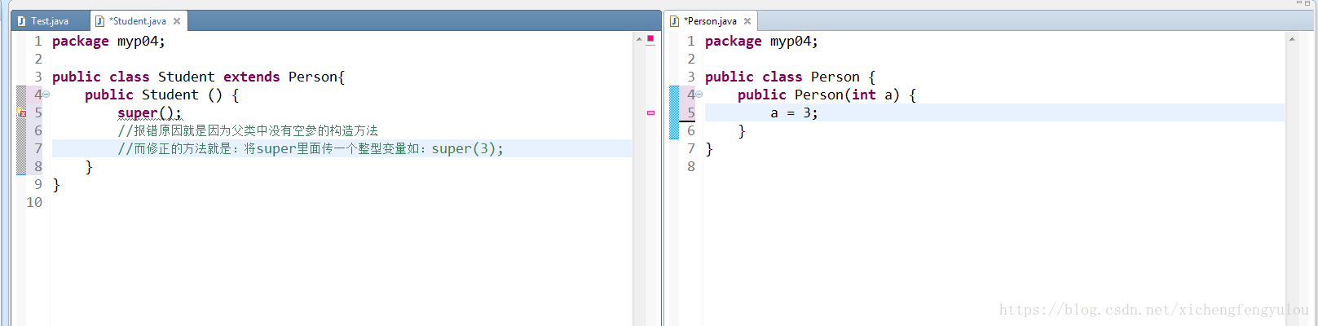
Task: Click the error marker icon beside Student.java line 5
Action: click(x=21, y=113)
